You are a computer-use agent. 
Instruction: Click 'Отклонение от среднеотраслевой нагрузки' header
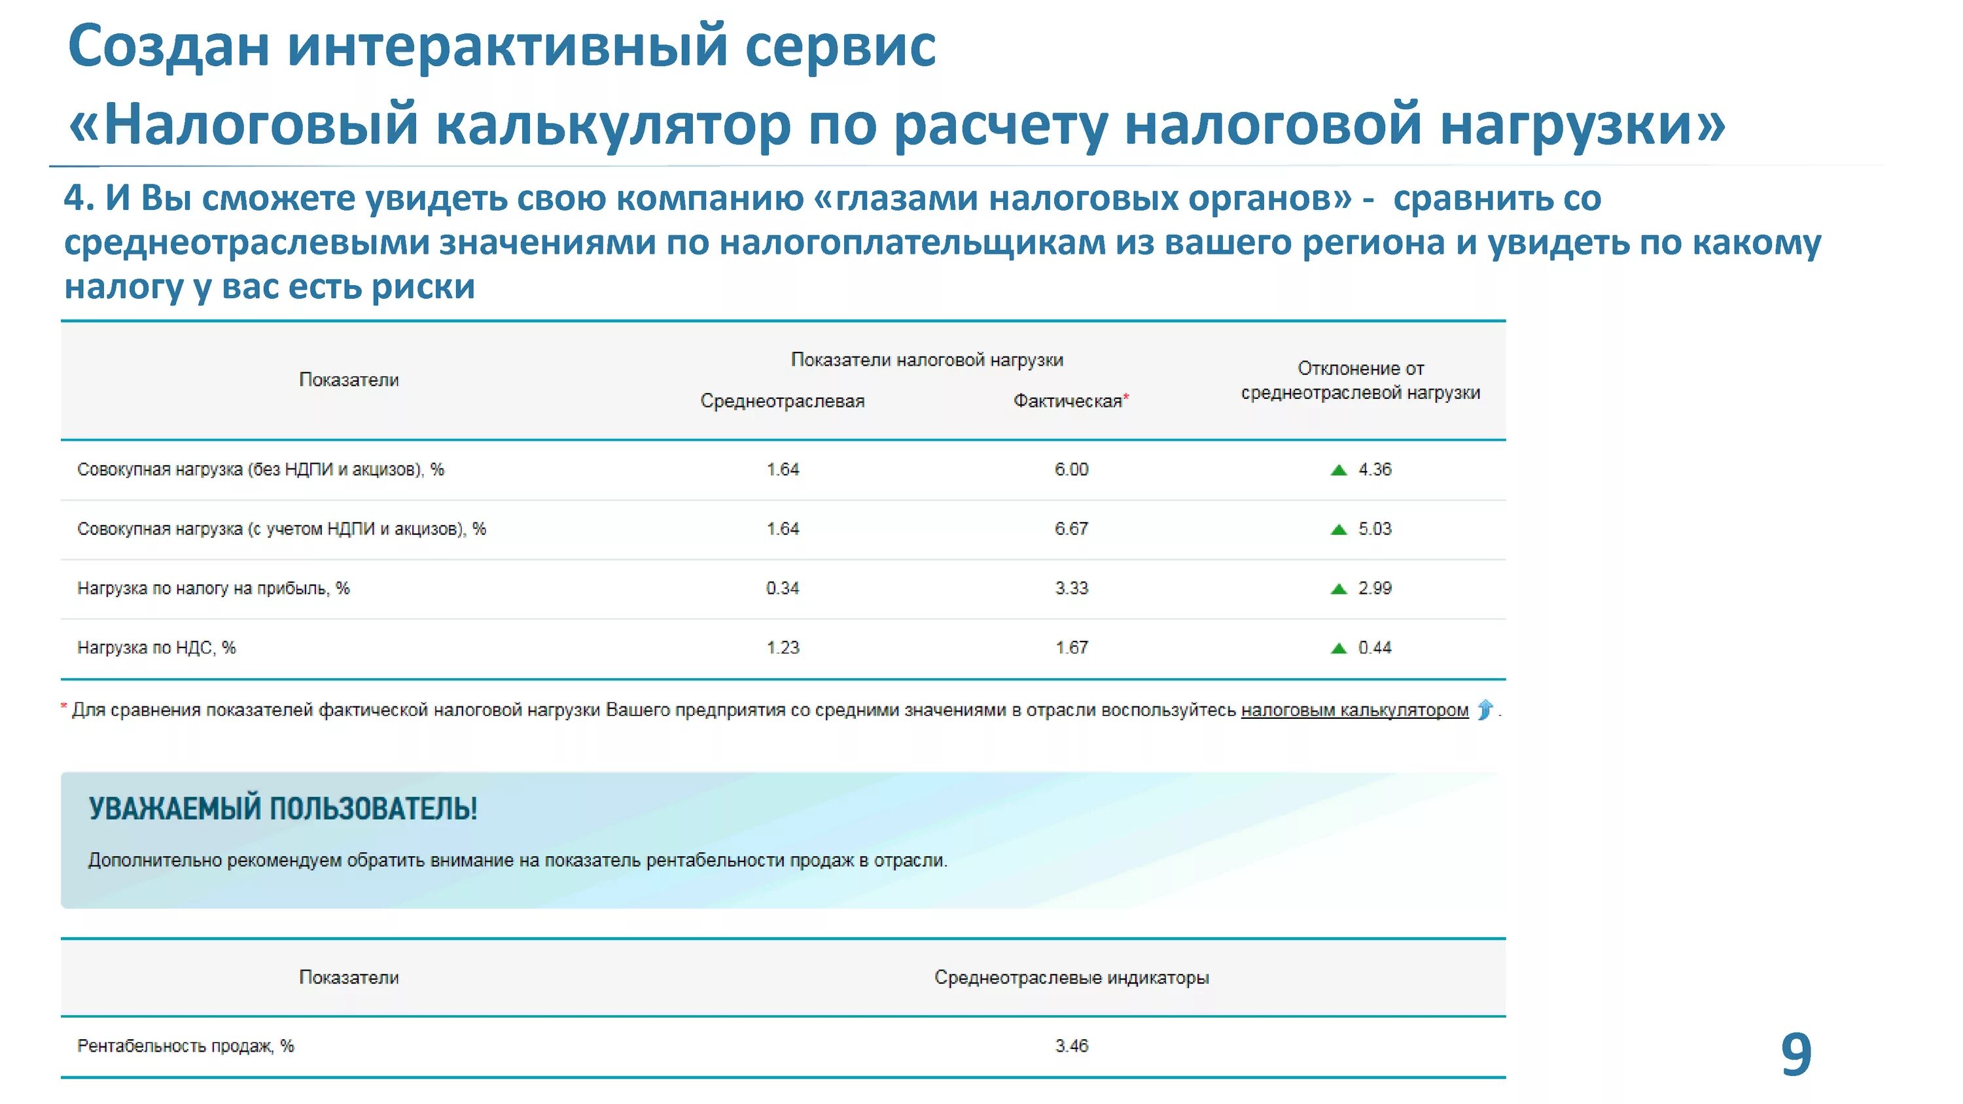(x=1360, y=380)
